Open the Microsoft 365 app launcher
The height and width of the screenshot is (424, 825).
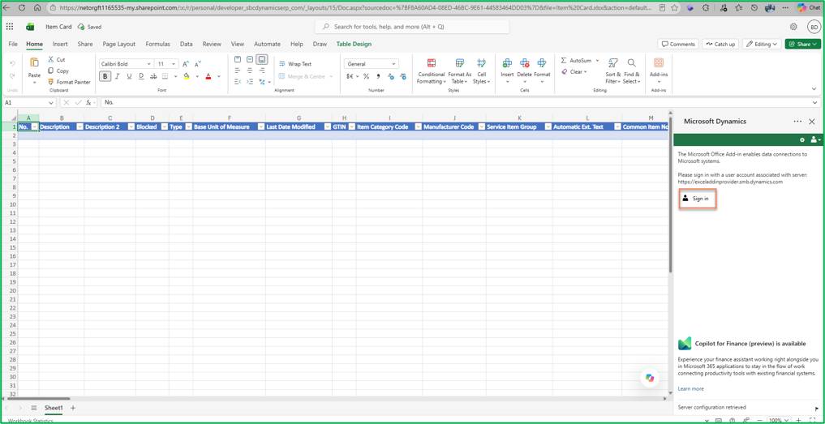point(10,27)
